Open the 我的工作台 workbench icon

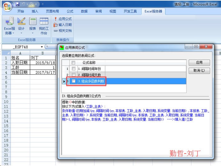44,26
